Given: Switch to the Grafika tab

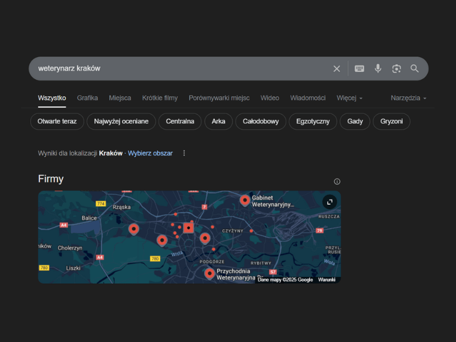Looking at the screenshot, I should [x=87, y=98].
